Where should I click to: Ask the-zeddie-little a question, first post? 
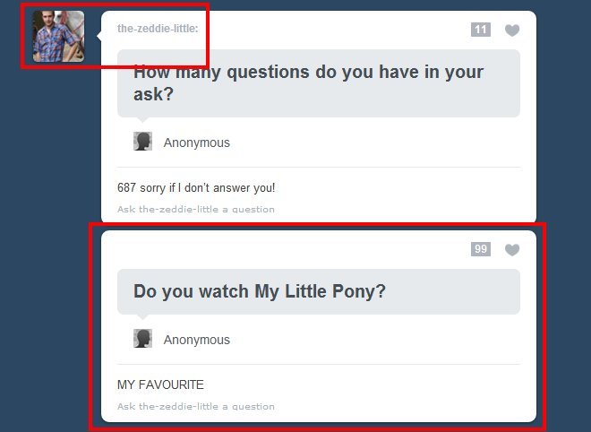tap(195, 210)
